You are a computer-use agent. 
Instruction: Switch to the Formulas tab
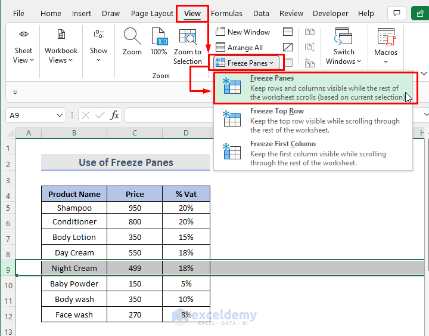(226, 14)
